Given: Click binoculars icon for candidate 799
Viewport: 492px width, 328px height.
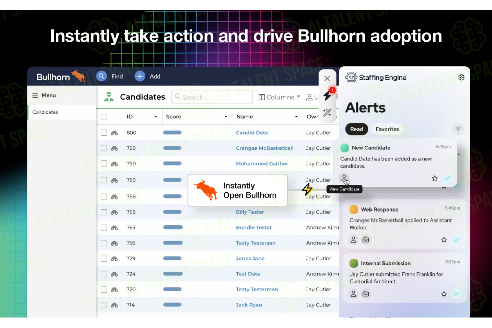Looking at the screenshot, I should [114, 148].
